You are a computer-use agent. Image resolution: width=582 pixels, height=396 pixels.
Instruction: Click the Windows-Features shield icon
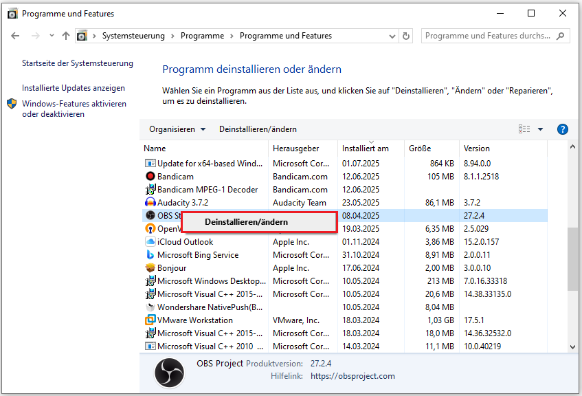point(12,104)
